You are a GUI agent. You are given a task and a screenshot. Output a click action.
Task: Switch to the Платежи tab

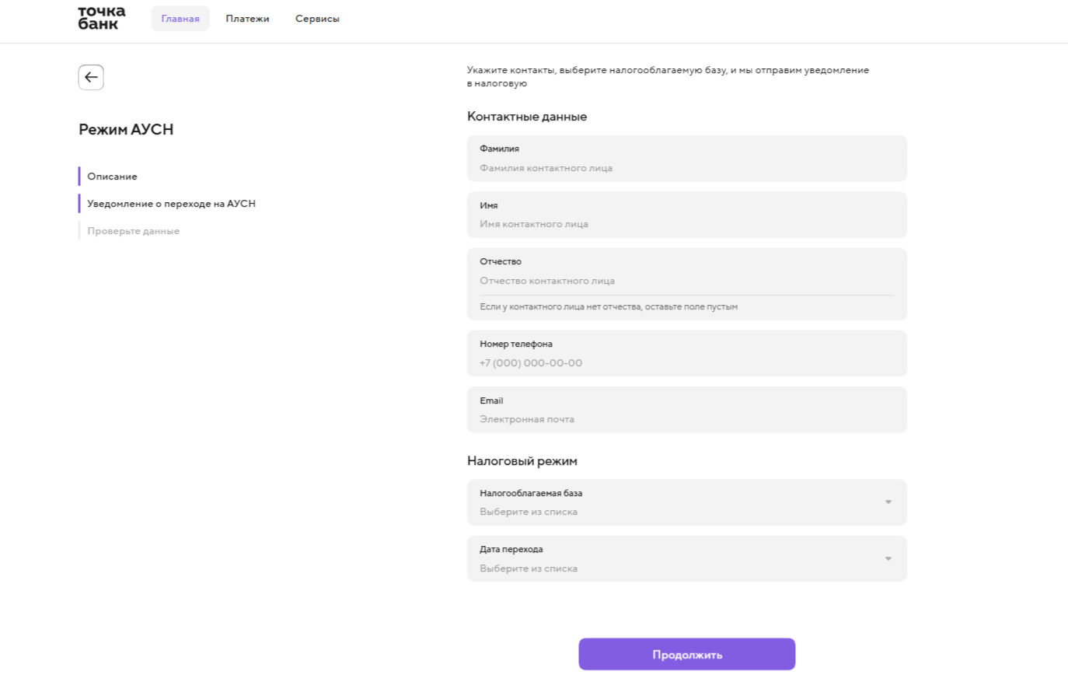(247, 19)
